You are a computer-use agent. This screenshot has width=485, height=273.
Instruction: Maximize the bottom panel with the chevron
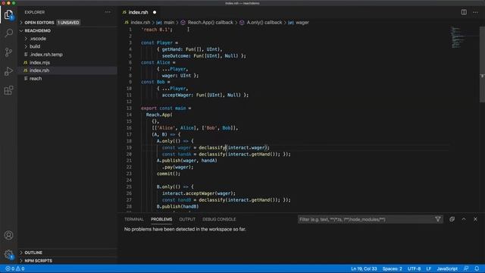point(464,219)
